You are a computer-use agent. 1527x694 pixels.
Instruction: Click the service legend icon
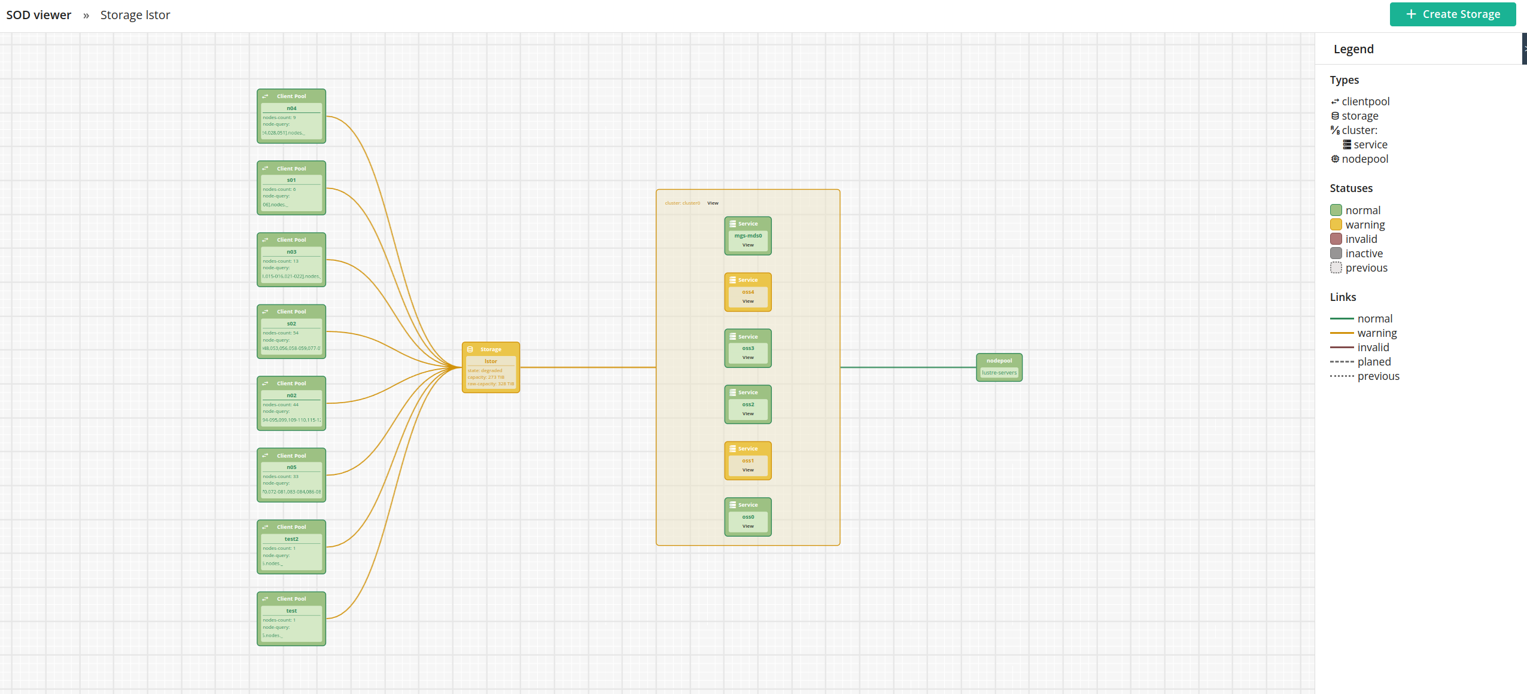(x=1347, y=145)
